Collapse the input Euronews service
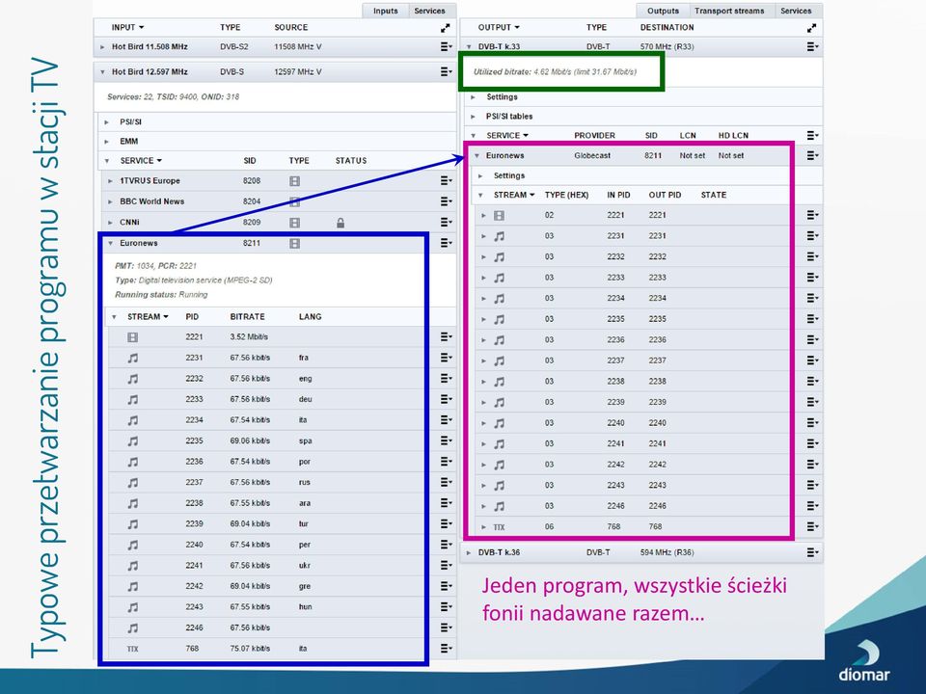Image resolution: width=926 pixels, height=694 pixels. pyautogui.click(x=110, y=243)
